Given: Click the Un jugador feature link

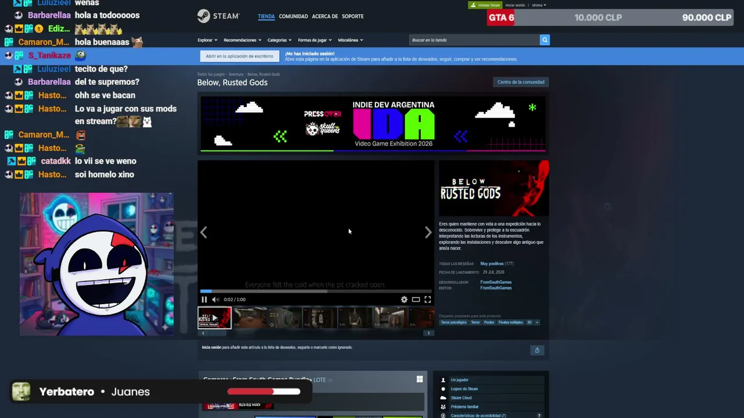Looking at the screenshot, I should [x=460, y=380].
